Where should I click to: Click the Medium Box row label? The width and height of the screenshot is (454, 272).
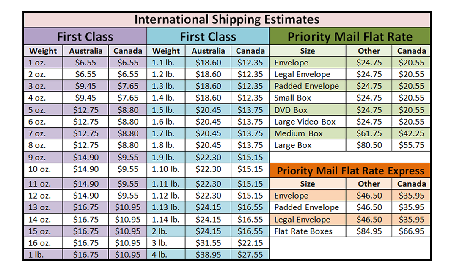(x=298, y=133)
